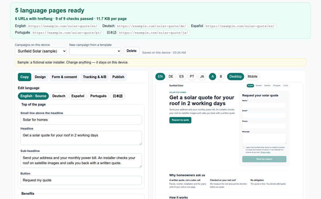
Task: Click the Email field in preview form
Action: pyautogui.click(x=264, y=115)
